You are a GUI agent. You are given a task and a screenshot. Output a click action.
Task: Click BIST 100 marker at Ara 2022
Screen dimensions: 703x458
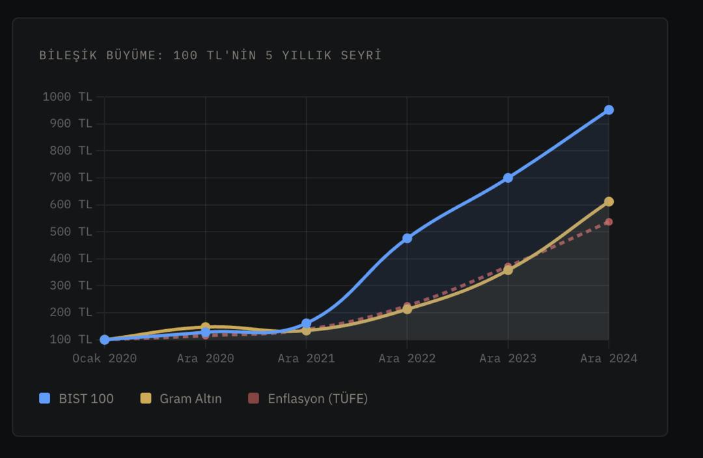407,239
